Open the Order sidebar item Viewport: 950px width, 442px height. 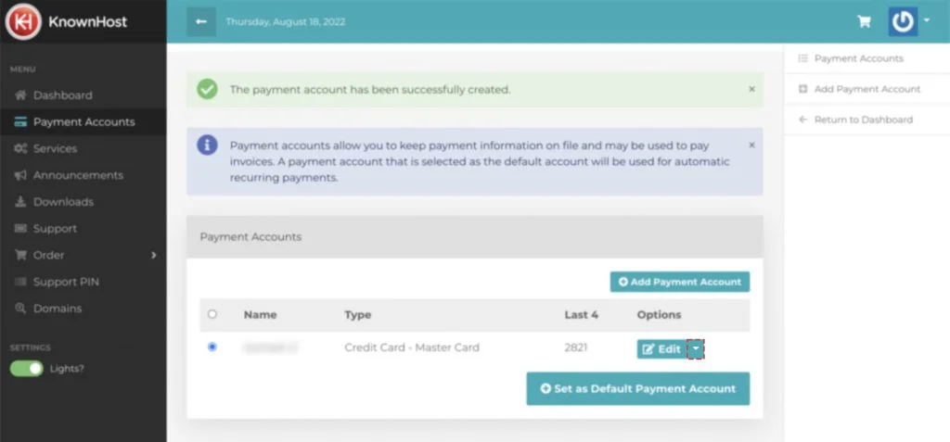pos(48,255)
